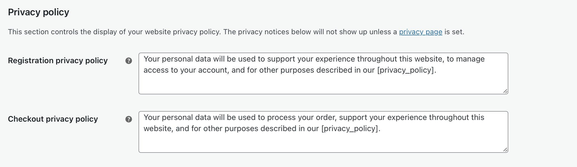The width and height of the screenshot is (577, 167).
Task: Follow the underlined privacy page hyperlink
Action: [x=420, y=32]
